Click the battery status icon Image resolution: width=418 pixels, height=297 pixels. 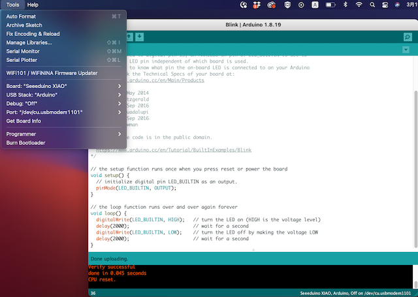[330, 5]
